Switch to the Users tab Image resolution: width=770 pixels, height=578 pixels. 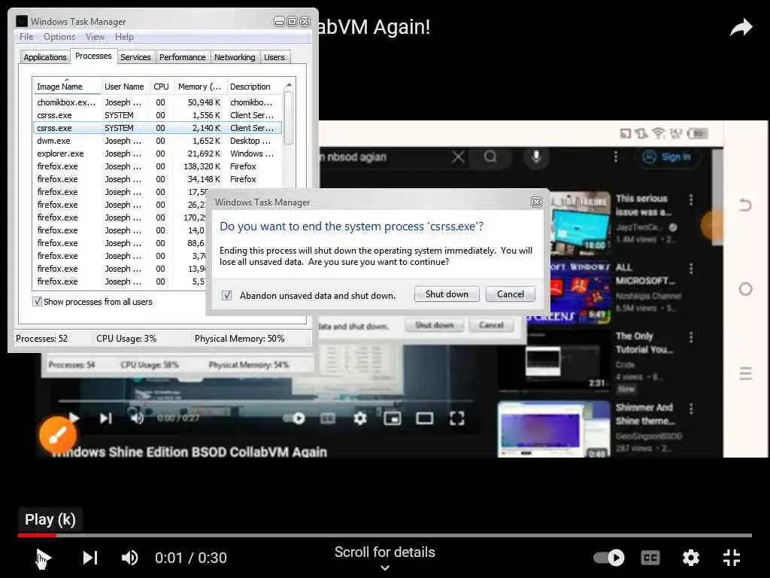click(274, 57)
